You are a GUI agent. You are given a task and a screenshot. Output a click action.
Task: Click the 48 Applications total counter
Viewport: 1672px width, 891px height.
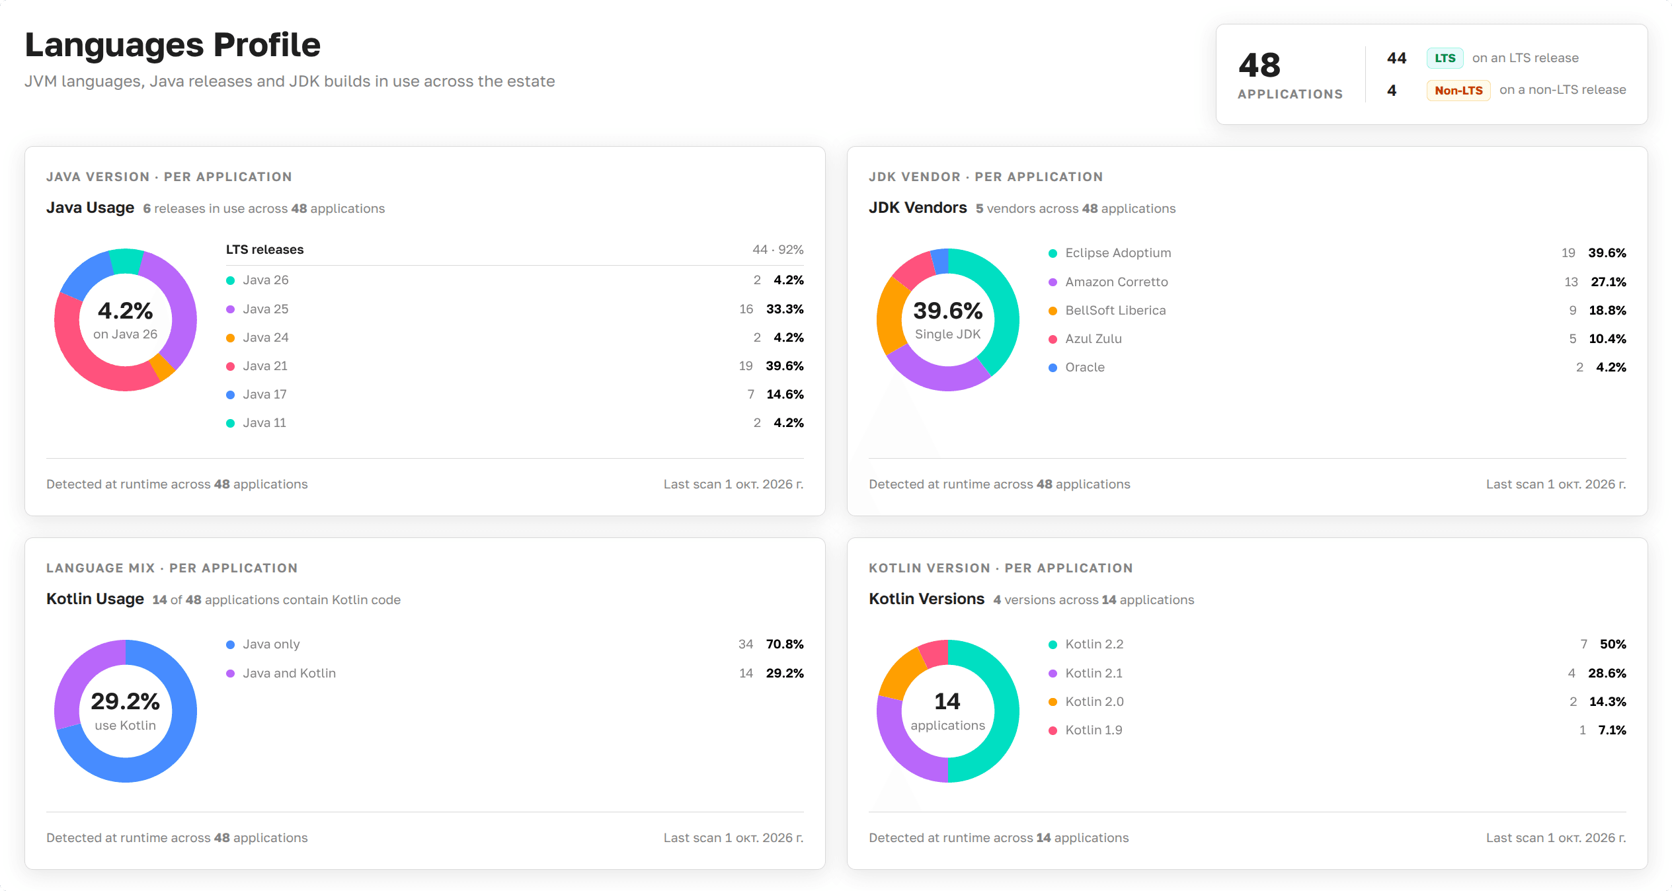coord(1290,75)
